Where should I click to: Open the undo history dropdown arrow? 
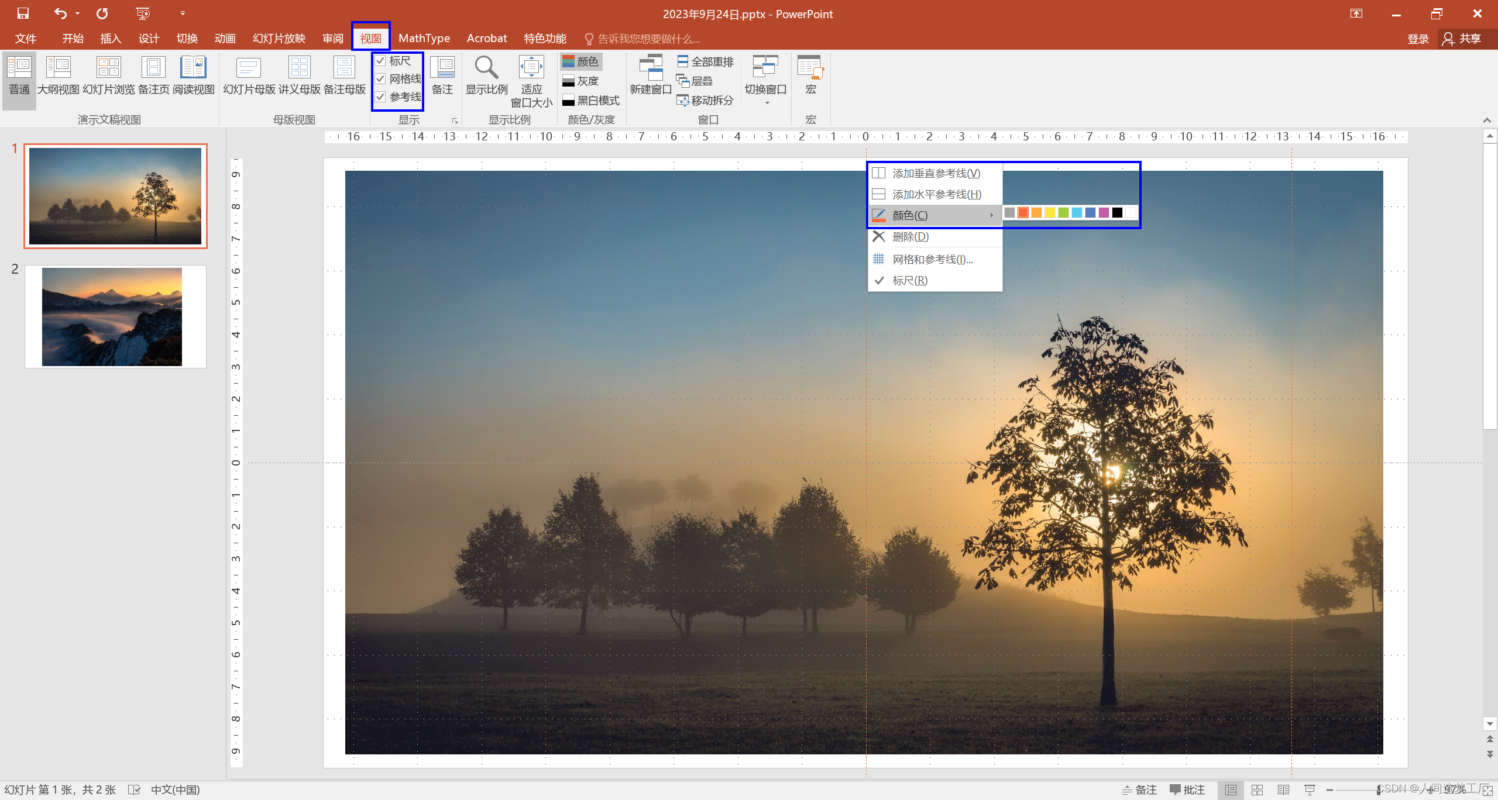click(x=77, y=13)
